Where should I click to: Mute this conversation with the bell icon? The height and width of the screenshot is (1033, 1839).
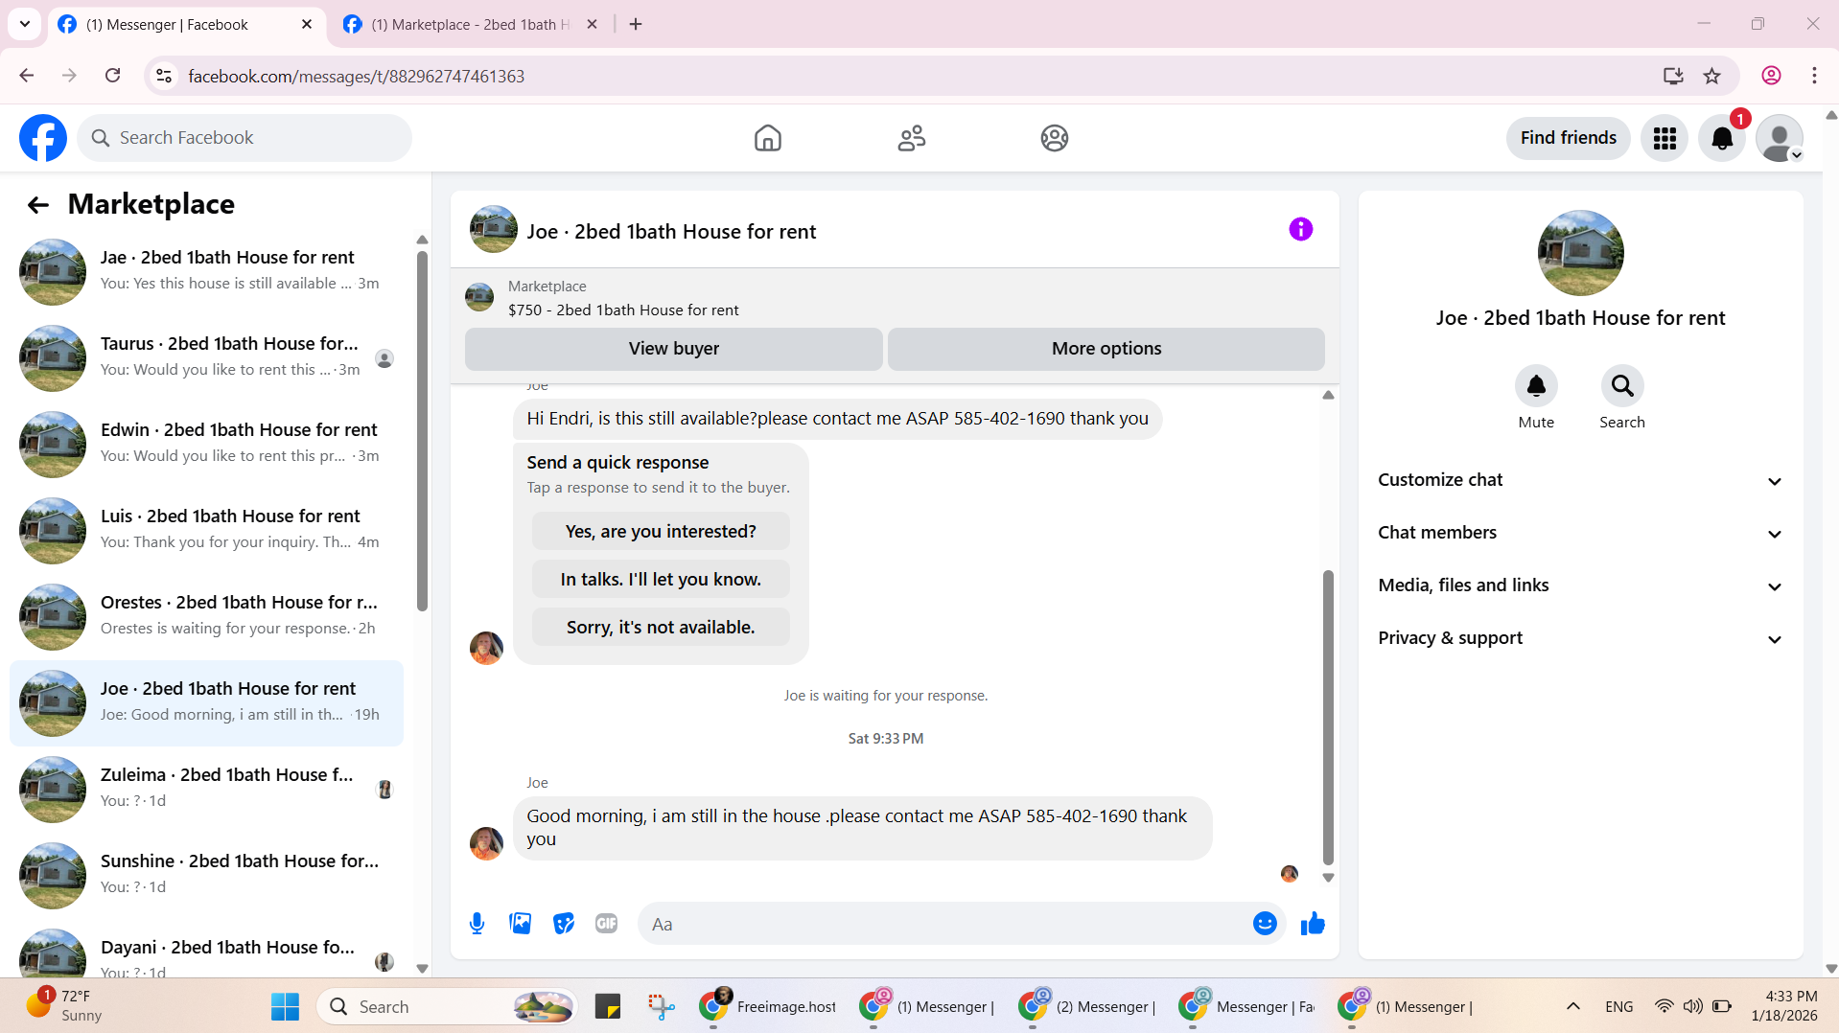1536,385
